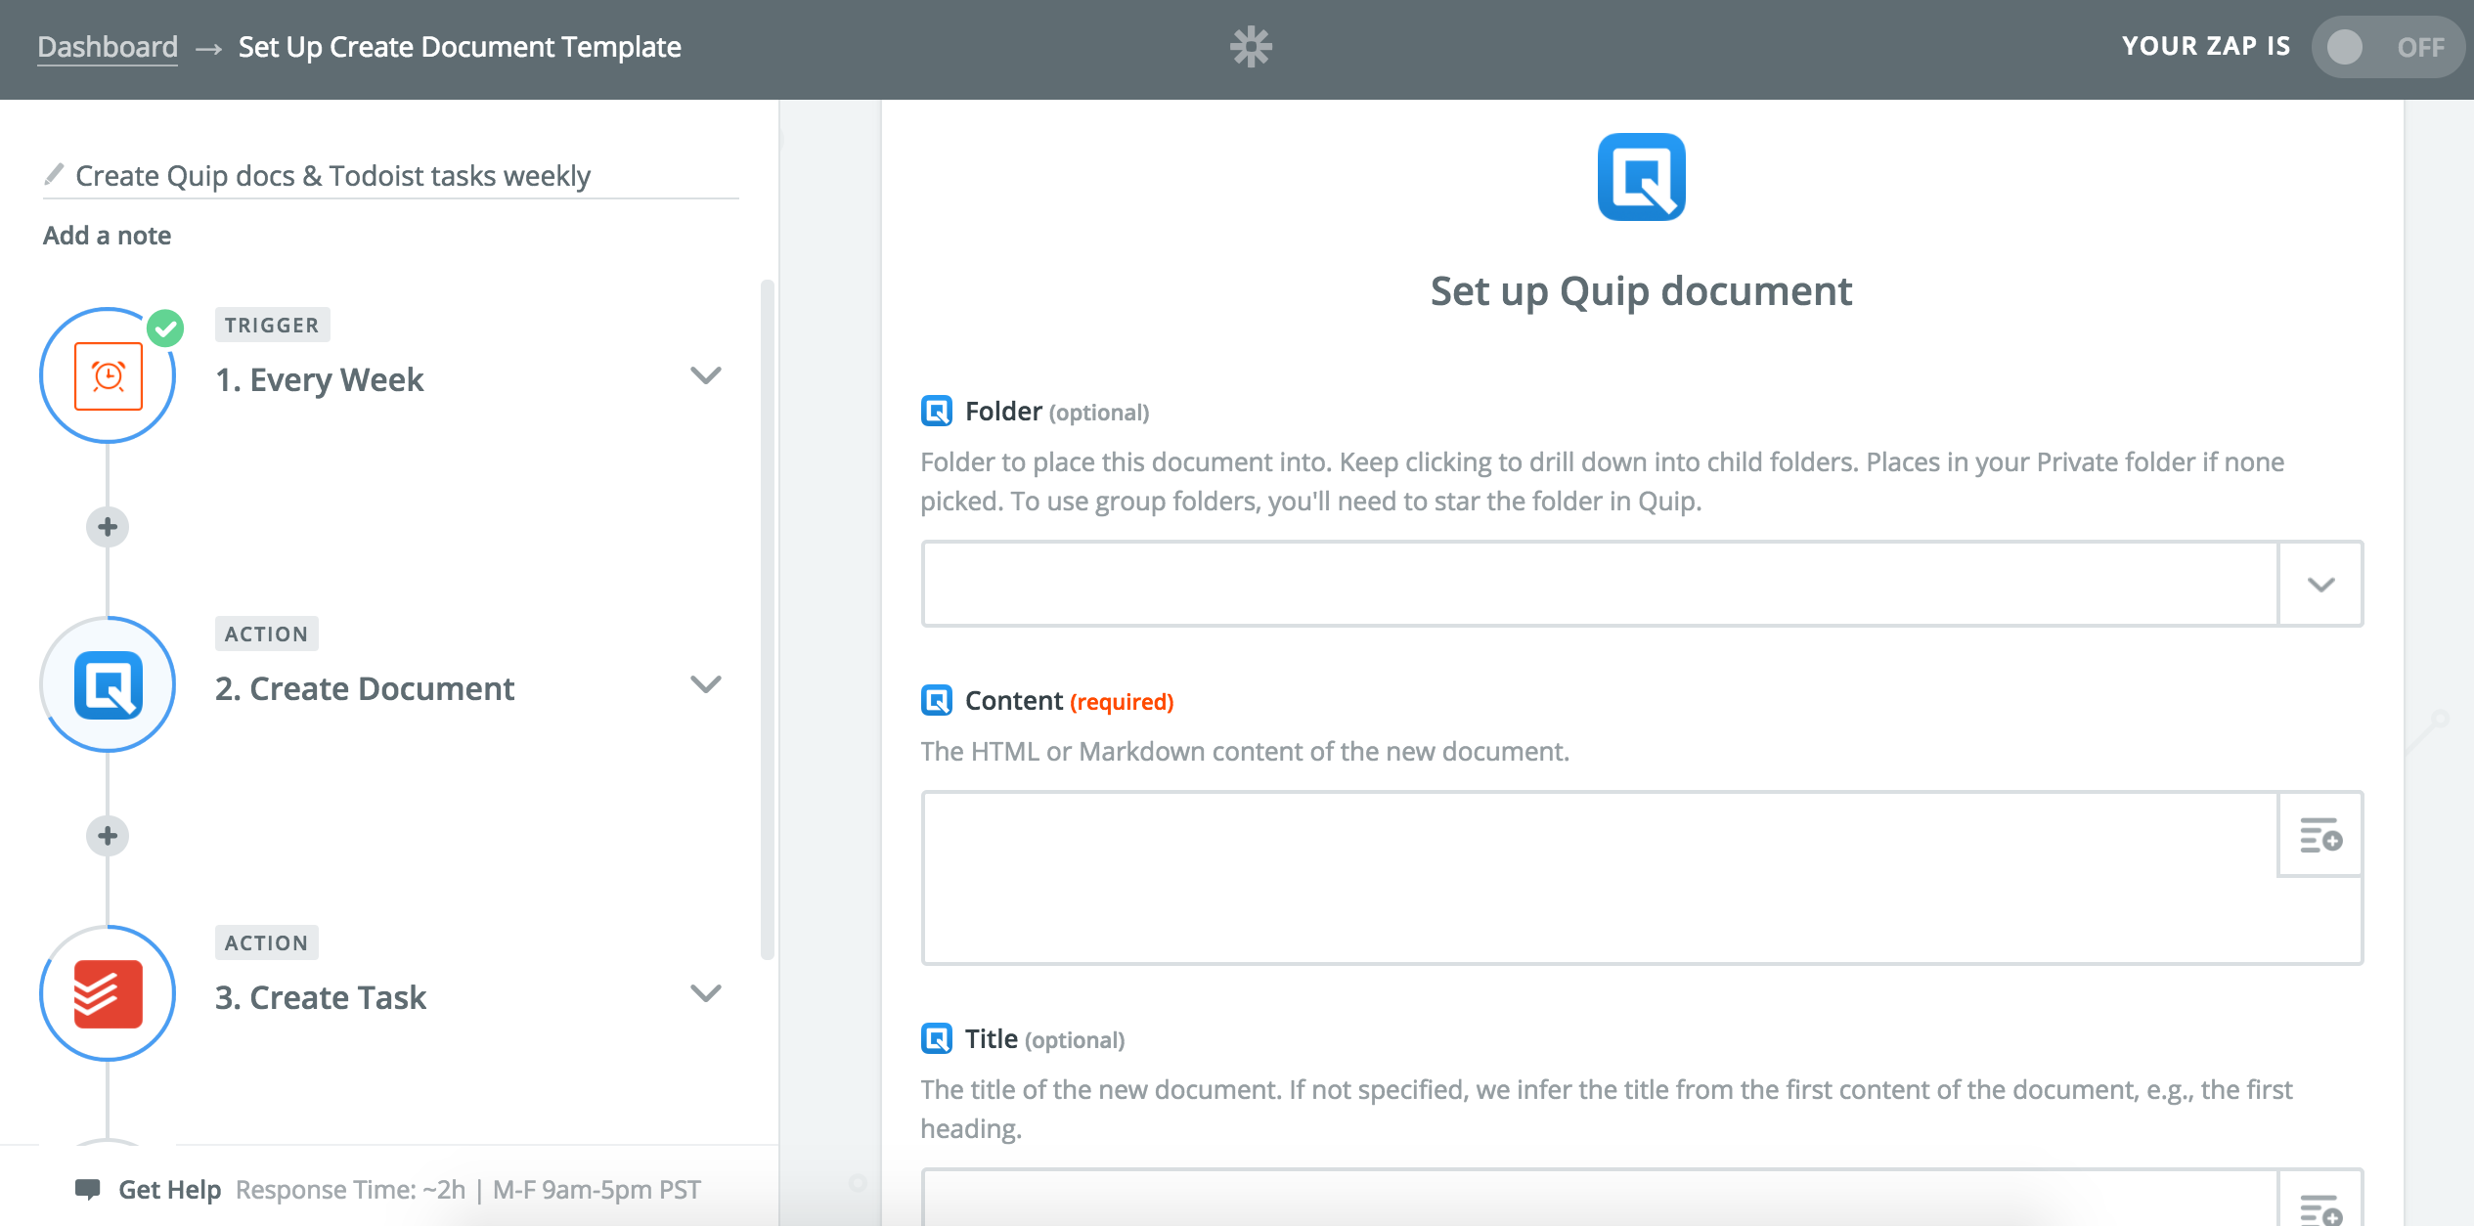Insert a field into Content box
This screenshot has height=1226, width=2474.
[2319, 836]
